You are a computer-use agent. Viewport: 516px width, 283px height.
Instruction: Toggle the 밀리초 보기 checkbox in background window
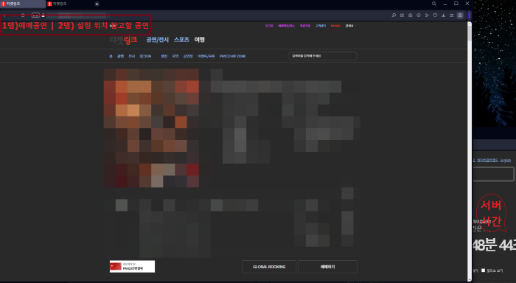pyautogui.click(x=483, y=270)
